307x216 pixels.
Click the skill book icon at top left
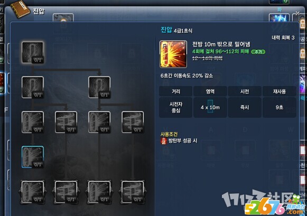(20, 9)
